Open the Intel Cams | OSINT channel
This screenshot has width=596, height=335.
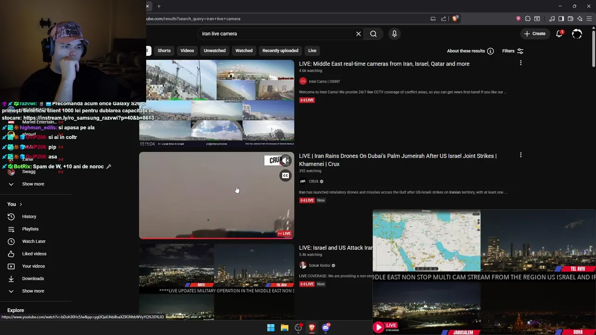pos(324,81)
